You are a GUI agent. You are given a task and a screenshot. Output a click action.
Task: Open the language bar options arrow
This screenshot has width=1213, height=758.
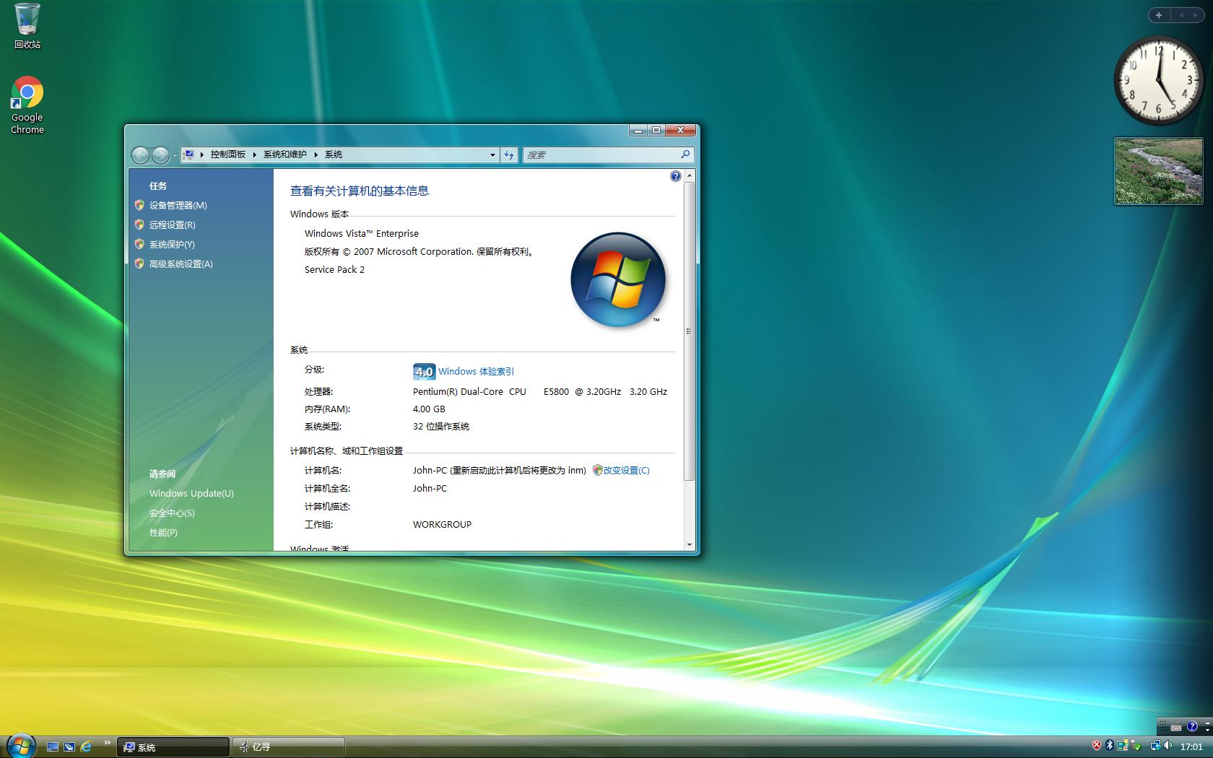point(1207,731)
